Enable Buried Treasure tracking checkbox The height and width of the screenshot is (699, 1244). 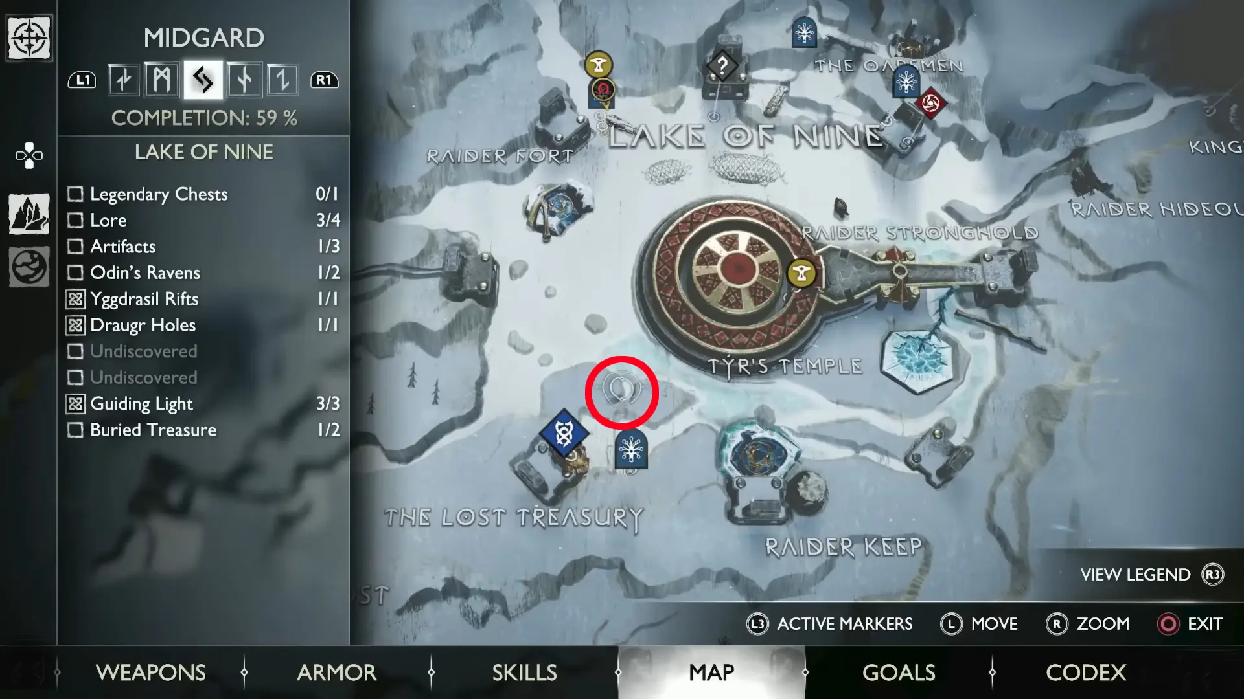tap(75, 429)
